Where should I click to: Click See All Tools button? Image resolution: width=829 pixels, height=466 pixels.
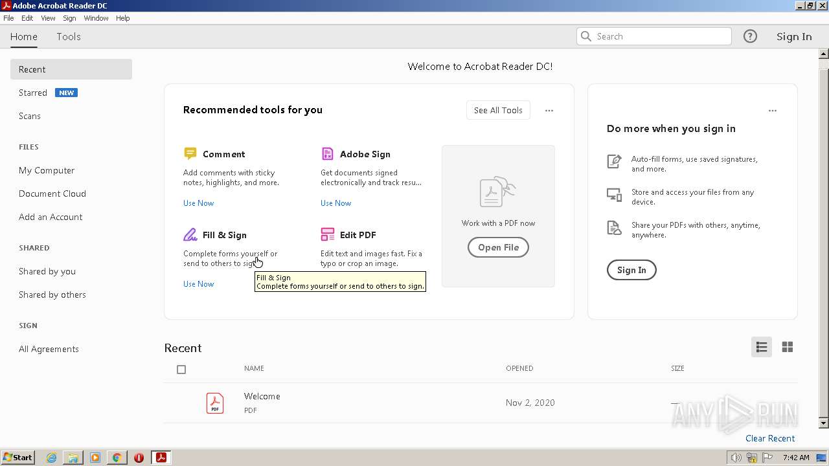tap(498, 110)
